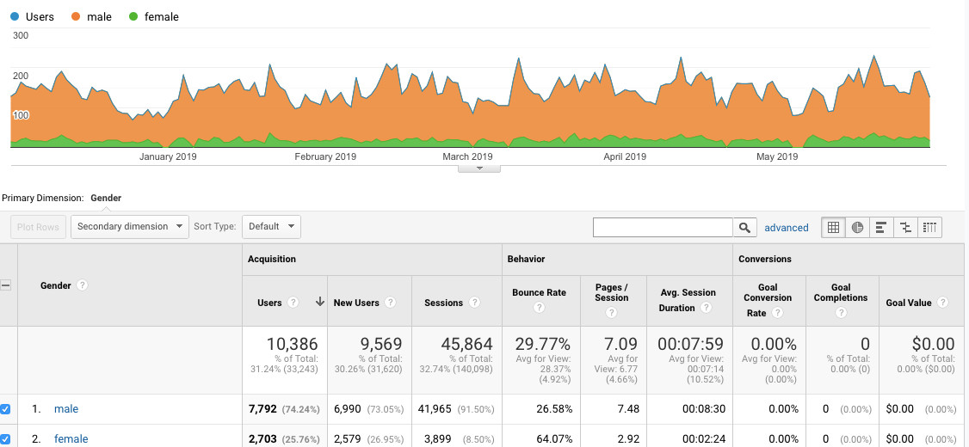This screenshot has width=969, height=447.
Task: Select the Comparison view icon
Action: 905,227
